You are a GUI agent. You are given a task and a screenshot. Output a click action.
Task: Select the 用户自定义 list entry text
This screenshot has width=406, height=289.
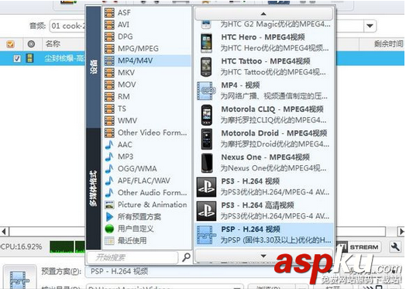(136, 229)
